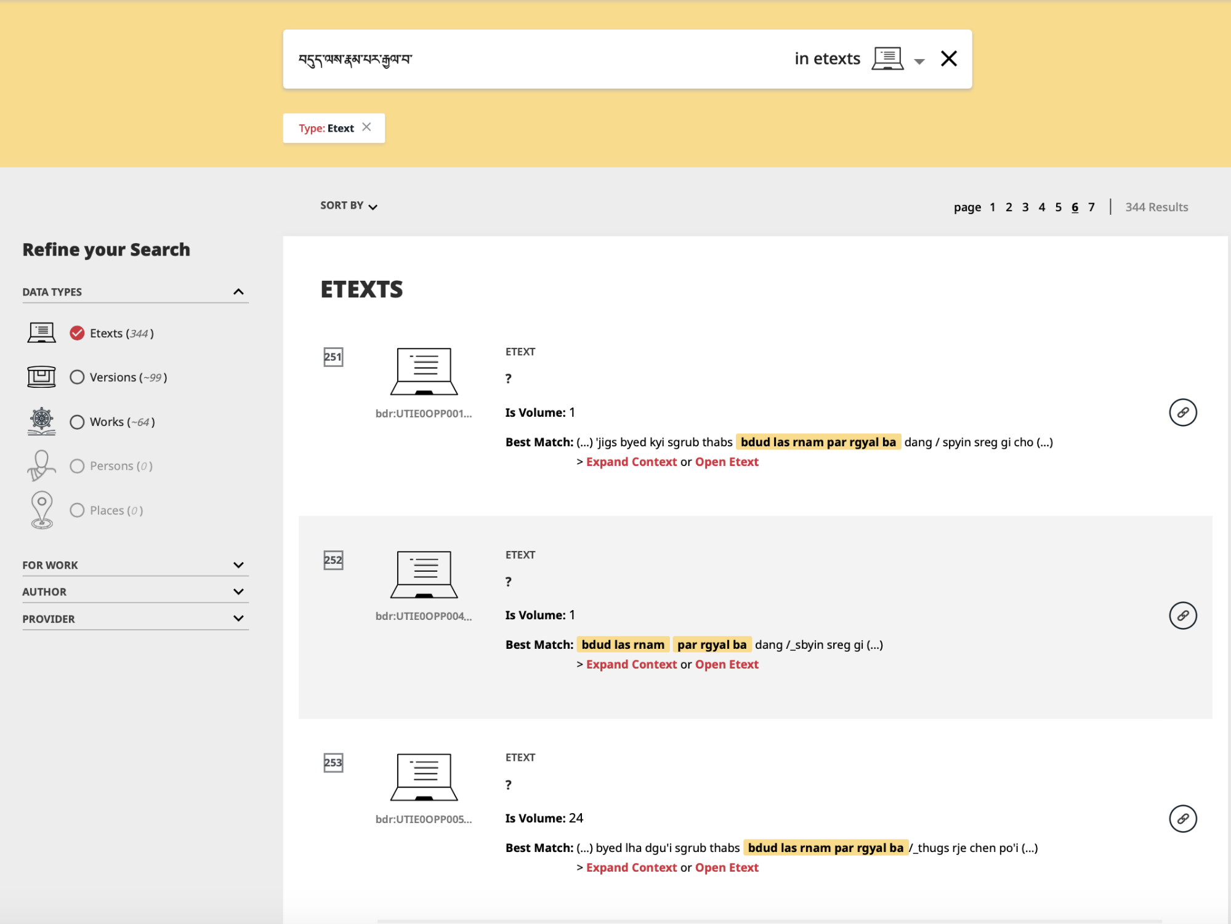The width and height of the screenshot is (1231, 924).
Task: Click the bdr:UTIE0OPP001... identifier
Action: click(x=424, y=414)
